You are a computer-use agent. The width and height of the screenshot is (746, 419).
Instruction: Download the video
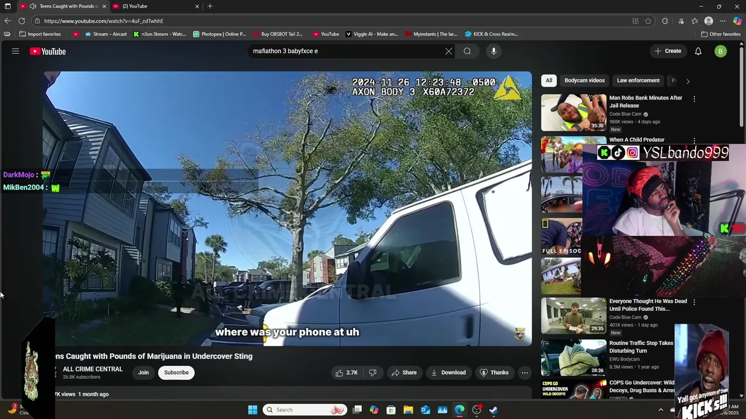click(448, 372)
